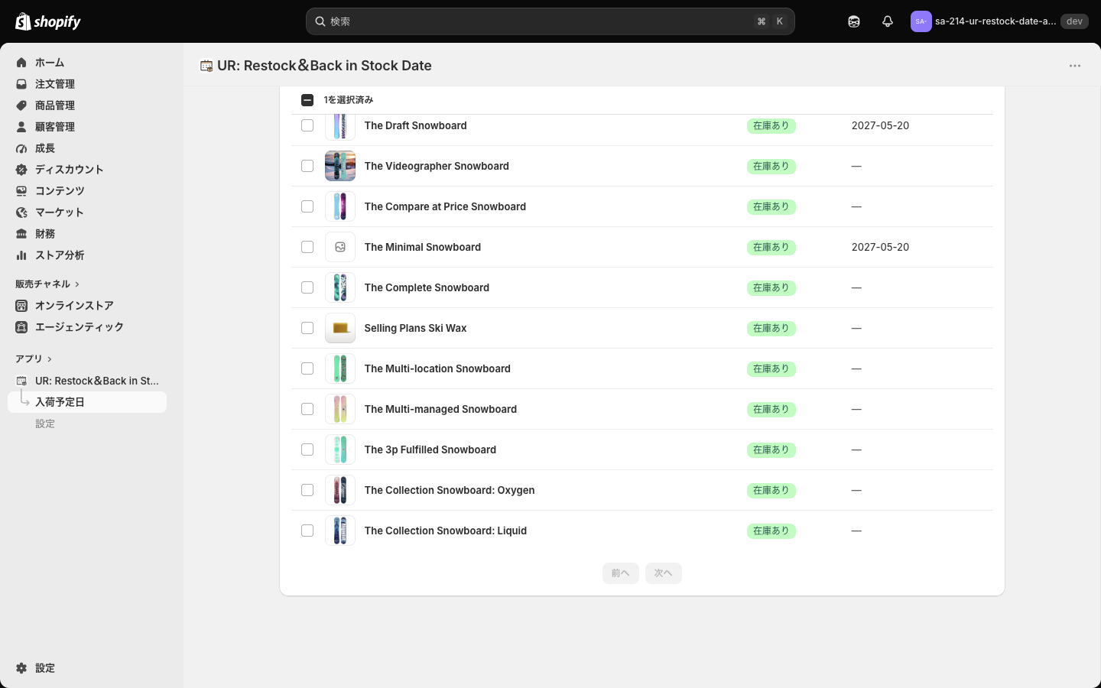The image size is (1101, 688).
Task: Click the 財務 finance icon
Action: click(x=21, y=234)
